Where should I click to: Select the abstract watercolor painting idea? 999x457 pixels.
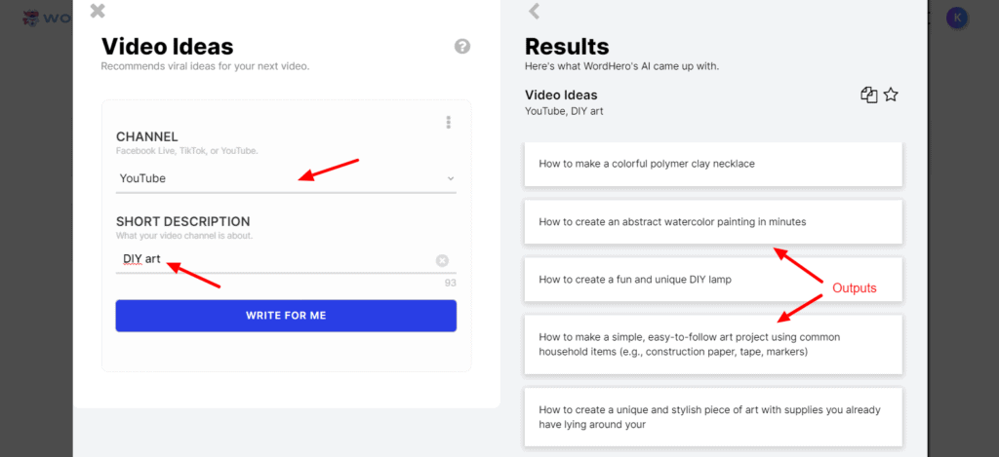[x=713, y=222]
